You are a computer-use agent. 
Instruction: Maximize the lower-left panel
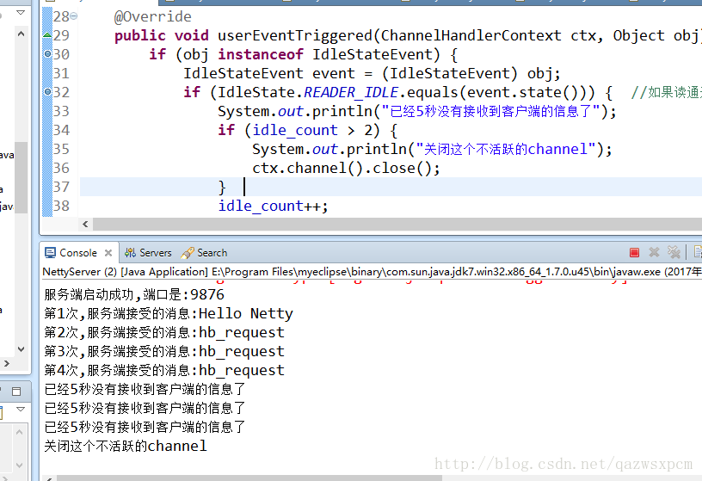(16, 392)
